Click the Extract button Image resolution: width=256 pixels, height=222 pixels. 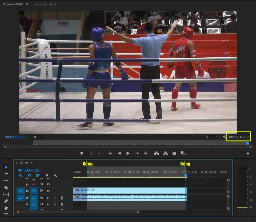pos(165,153)
